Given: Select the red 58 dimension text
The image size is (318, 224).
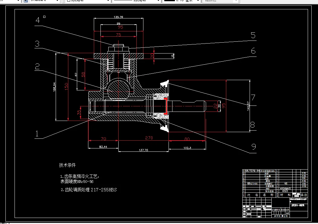Looking at the screenshot, I should 83,75.
